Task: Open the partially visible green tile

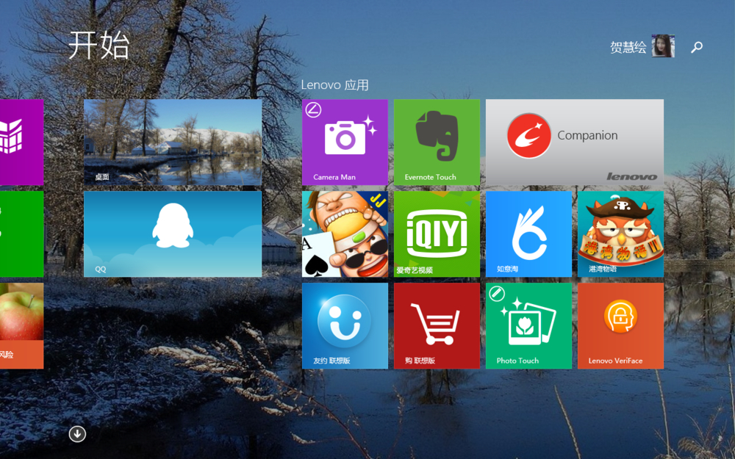Action: (21, 234)
